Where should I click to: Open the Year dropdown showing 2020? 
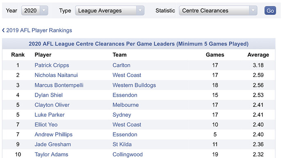point(34,11)
